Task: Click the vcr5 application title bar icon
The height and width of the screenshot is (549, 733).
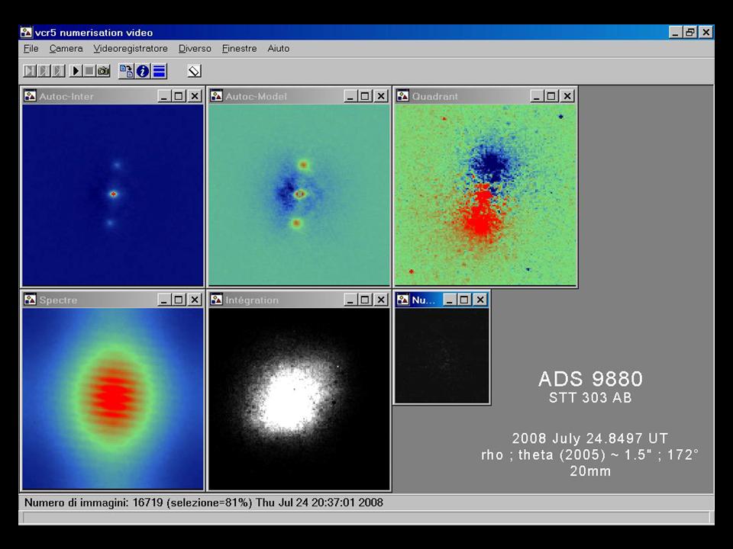Action: click(27, 32)
